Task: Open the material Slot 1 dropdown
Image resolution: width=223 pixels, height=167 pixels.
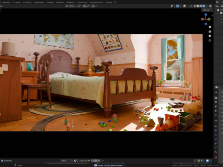Action: tap(66, 161)
